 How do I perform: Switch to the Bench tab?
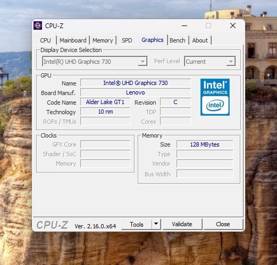[178, 40]
